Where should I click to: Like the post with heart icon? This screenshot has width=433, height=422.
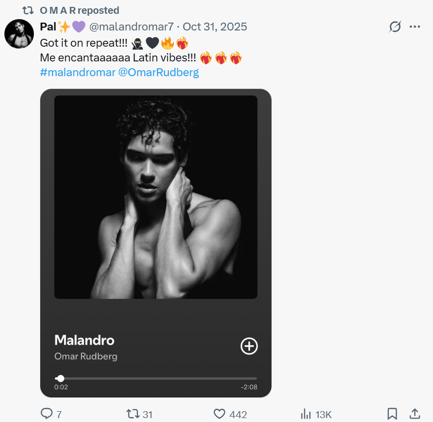[220, 414]
